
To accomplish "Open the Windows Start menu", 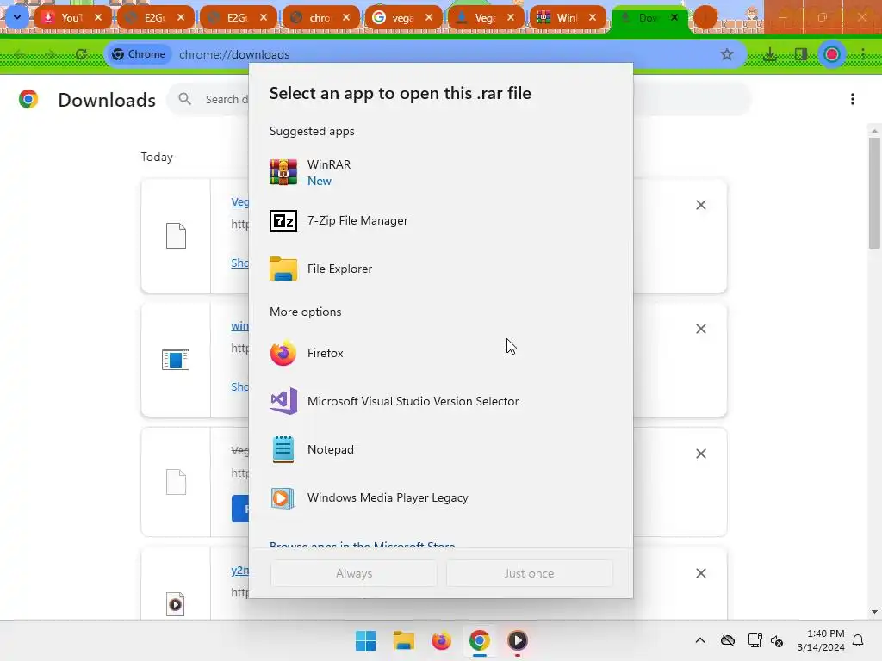I will click(x=365, y=640).
